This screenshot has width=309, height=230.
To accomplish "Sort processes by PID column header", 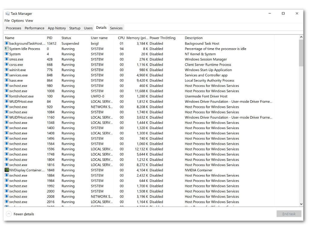I will point(50,38).
